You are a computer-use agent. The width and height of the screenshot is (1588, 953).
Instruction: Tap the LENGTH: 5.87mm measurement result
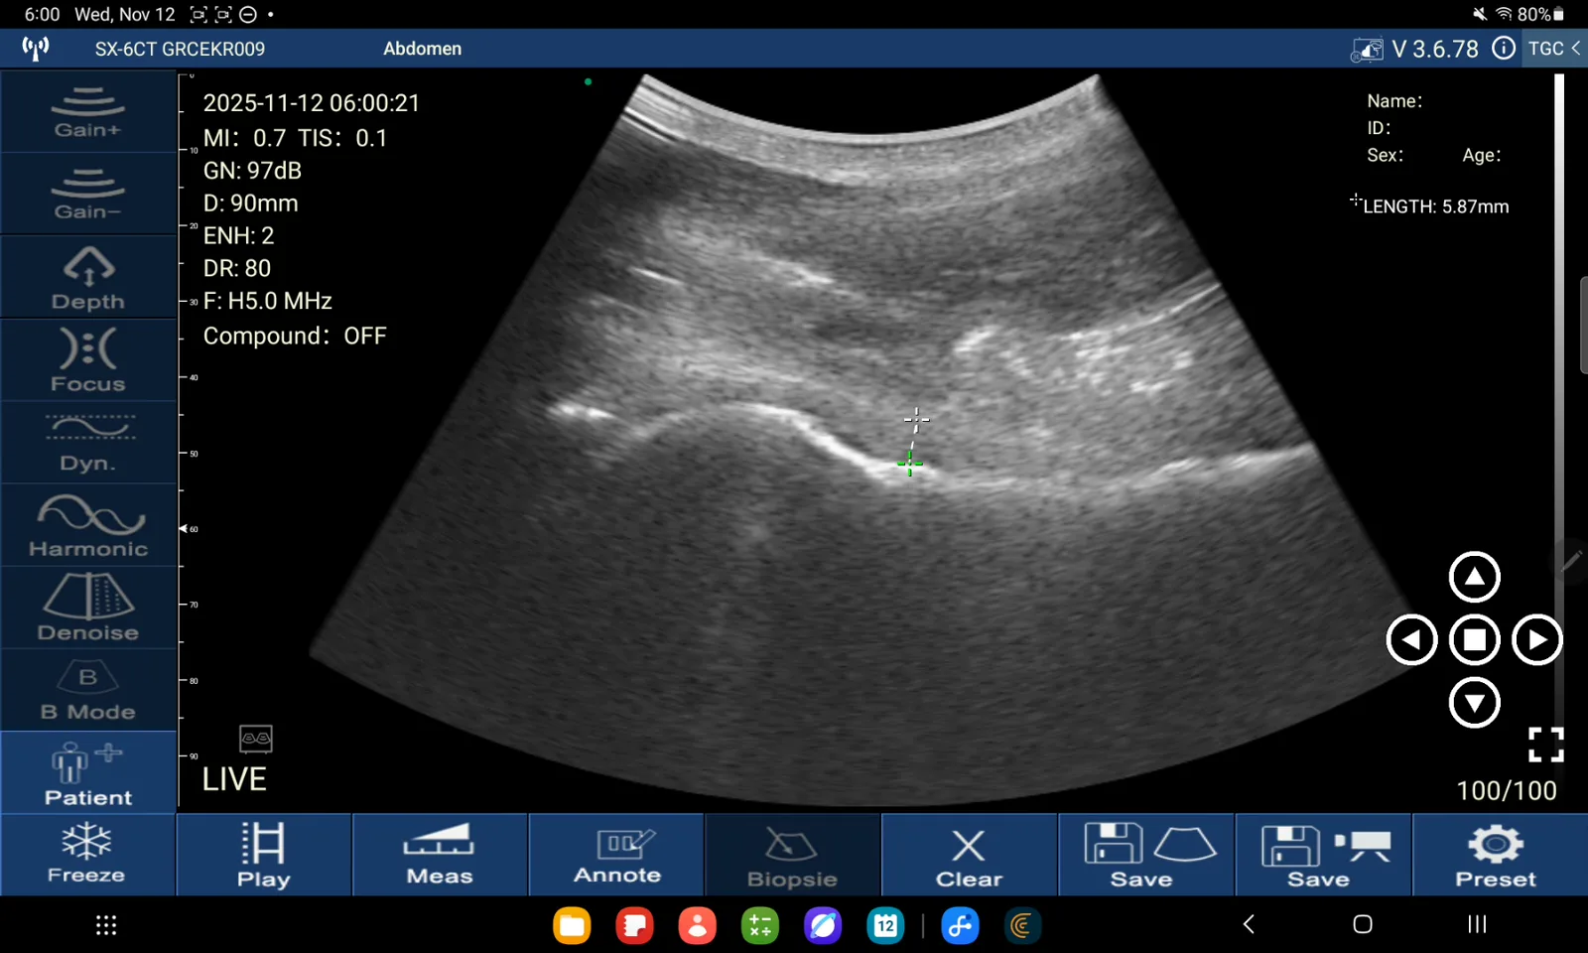tap(1435, 206)
